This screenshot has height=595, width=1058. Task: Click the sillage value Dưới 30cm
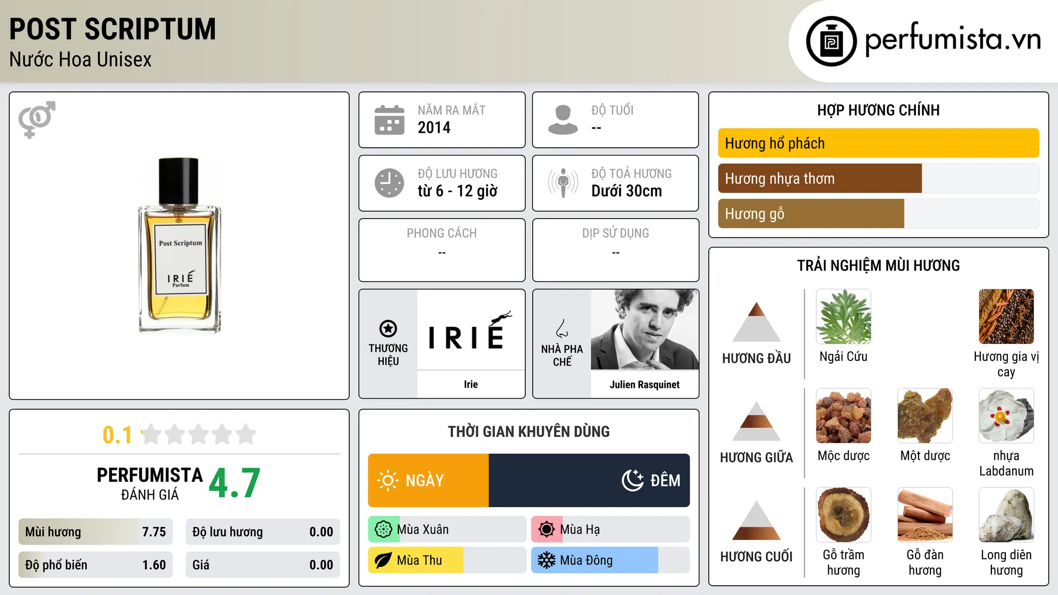click(x=626, y=191)
